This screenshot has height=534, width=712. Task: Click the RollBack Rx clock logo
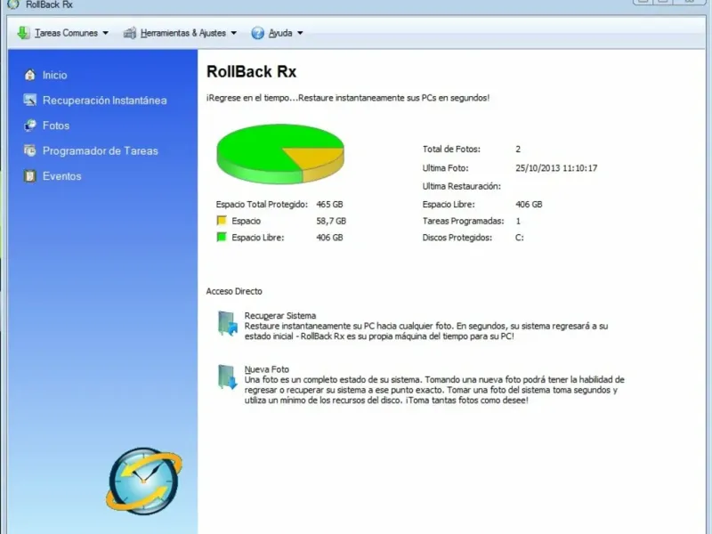144,481
